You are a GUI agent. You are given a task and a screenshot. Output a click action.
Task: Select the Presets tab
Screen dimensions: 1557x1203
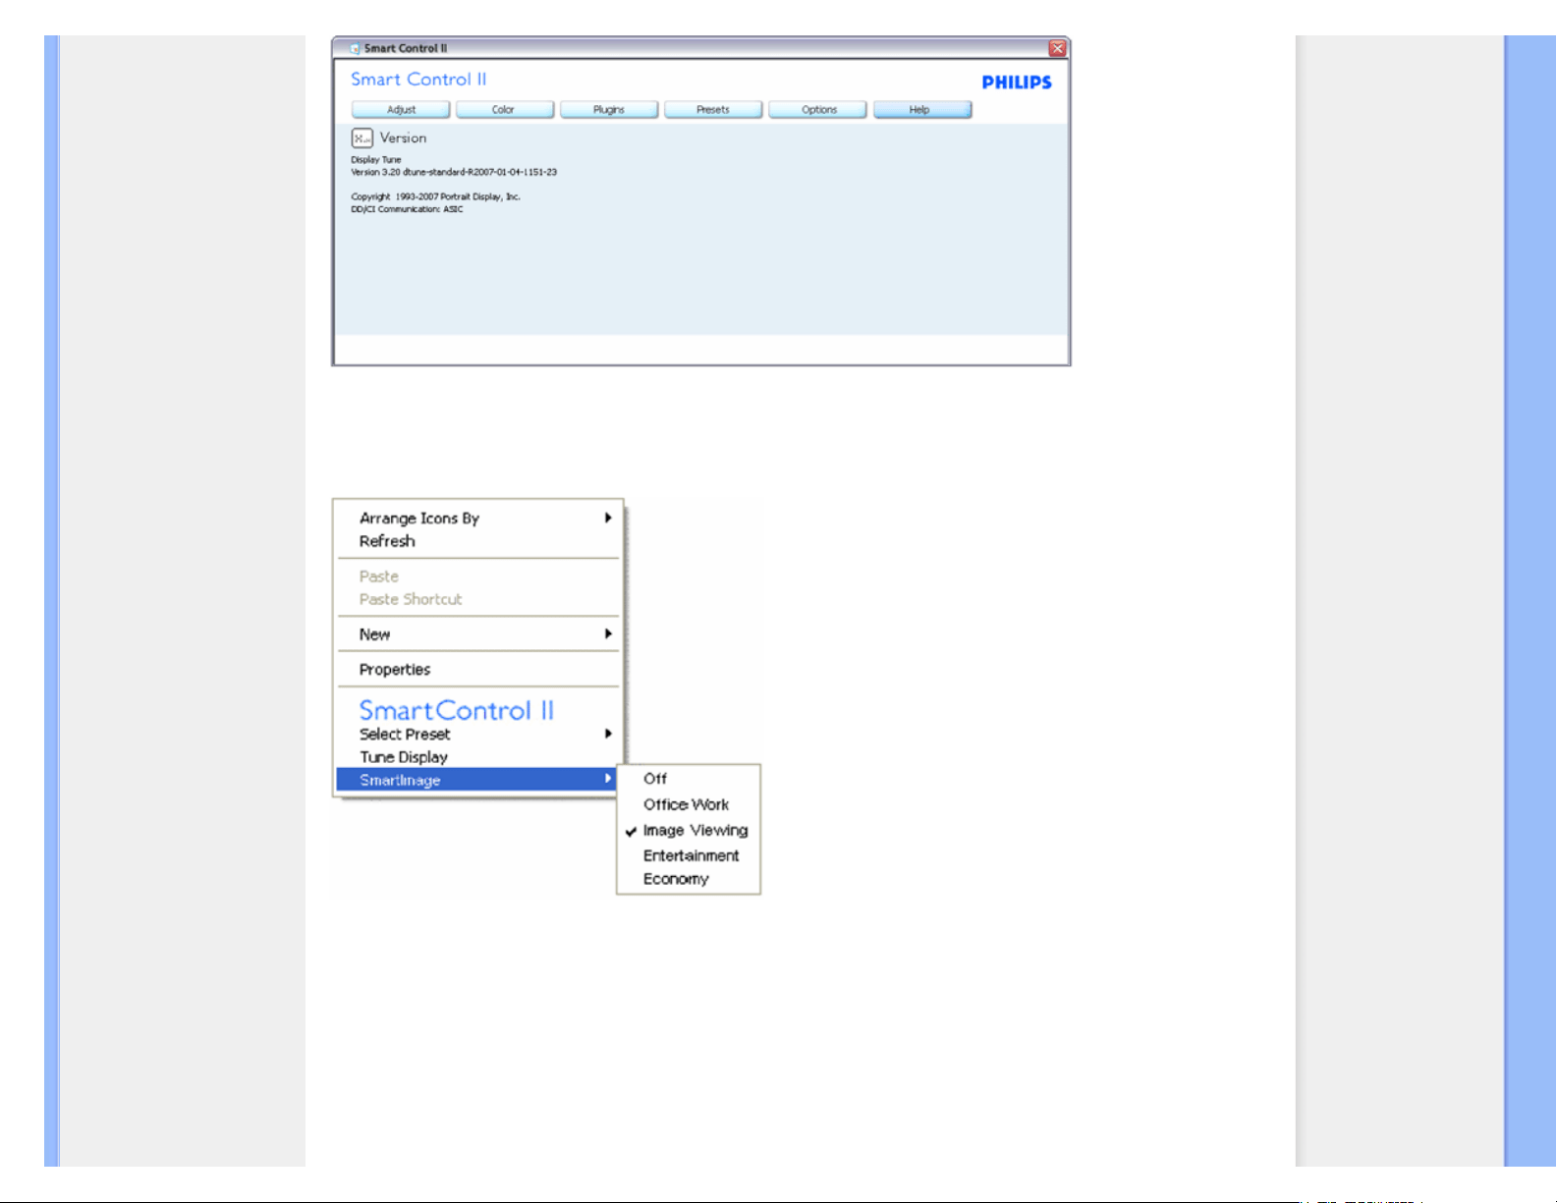tap(713, 110)
